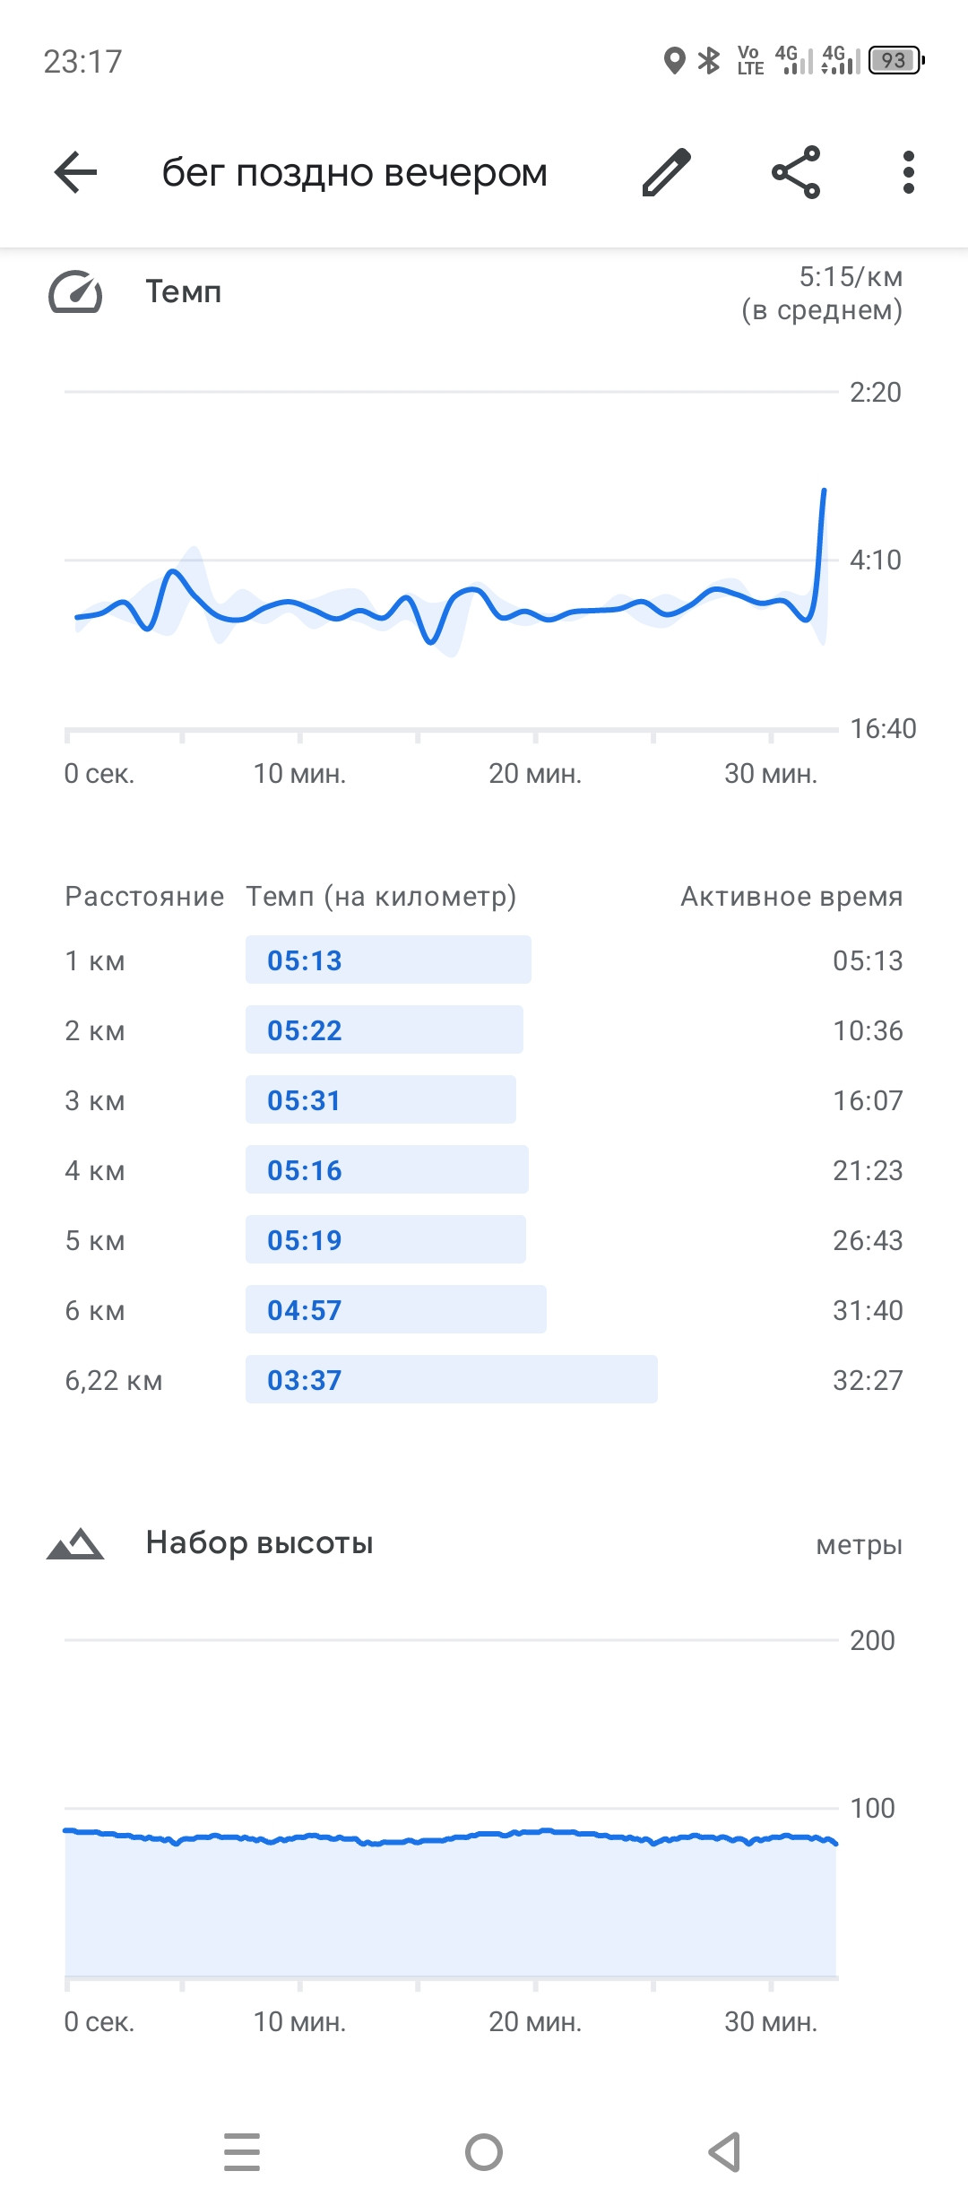This screenshot has height=2206, width=968.
Task: Open the pencil edit icon
Action: point(667,172)
